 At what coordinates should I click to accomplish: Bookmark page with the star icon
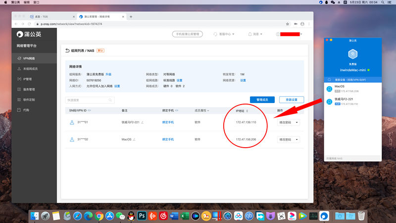click(x=288, y=24)
